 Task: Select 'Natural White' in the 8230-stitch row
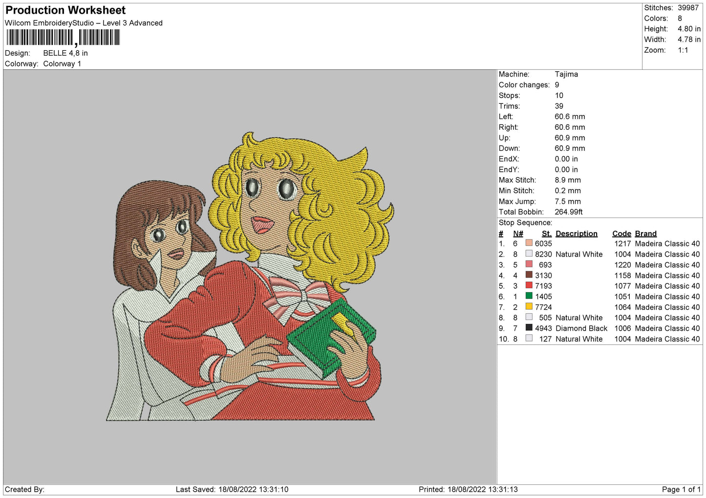click(x=579, y=254)
